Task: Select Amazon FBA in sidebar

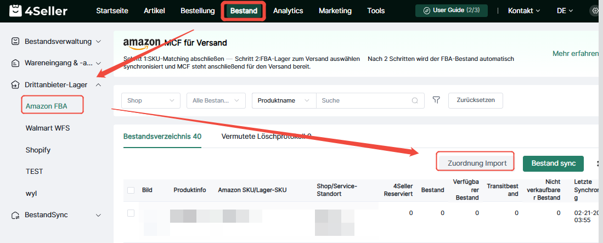Action: click(47, 106)
